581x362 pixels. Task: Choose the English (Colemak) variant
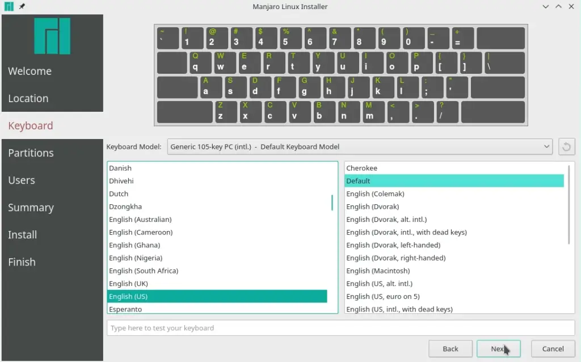(454, 194)
